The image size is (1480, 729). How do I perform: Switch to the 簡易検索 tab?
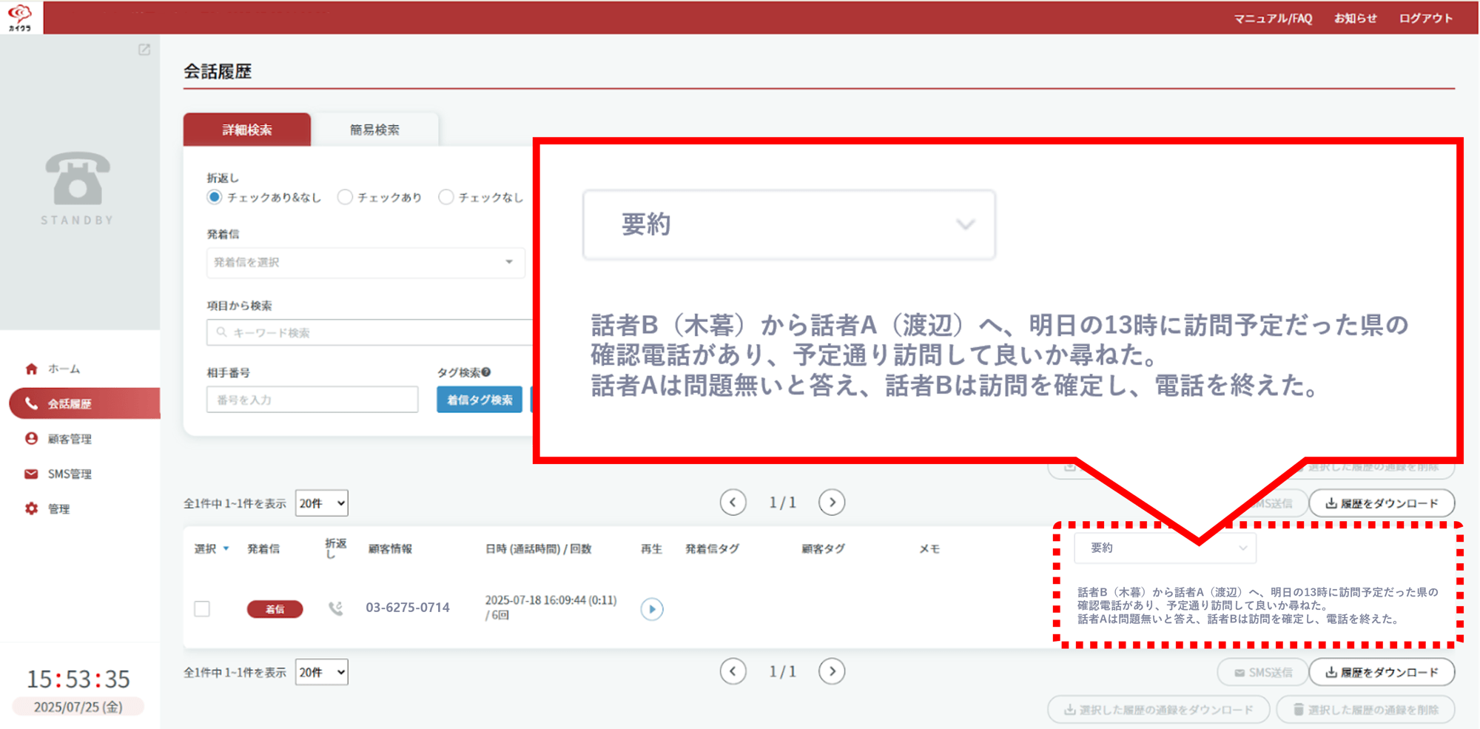[374, 130]
